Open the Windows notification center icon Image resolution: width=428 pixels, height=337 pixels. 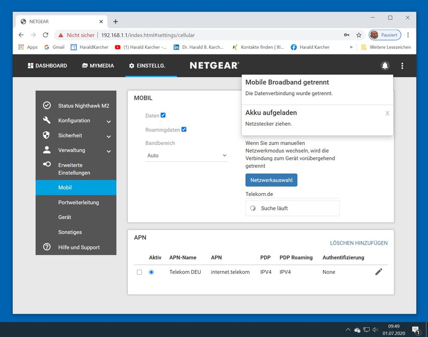pyautogui.click(x=416, y=330)
